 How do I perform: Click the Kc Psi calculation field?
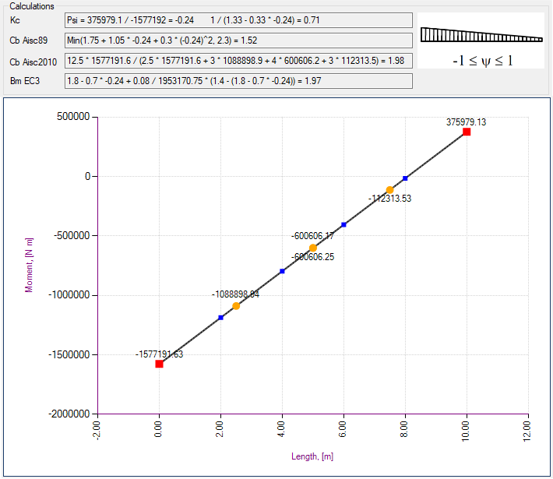[238, 20]
